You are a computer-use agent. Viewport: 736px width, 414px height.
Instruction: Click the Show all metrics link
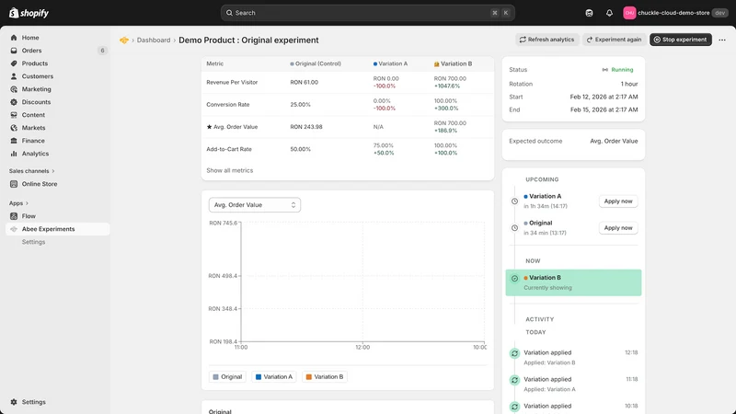click(229, 170)
